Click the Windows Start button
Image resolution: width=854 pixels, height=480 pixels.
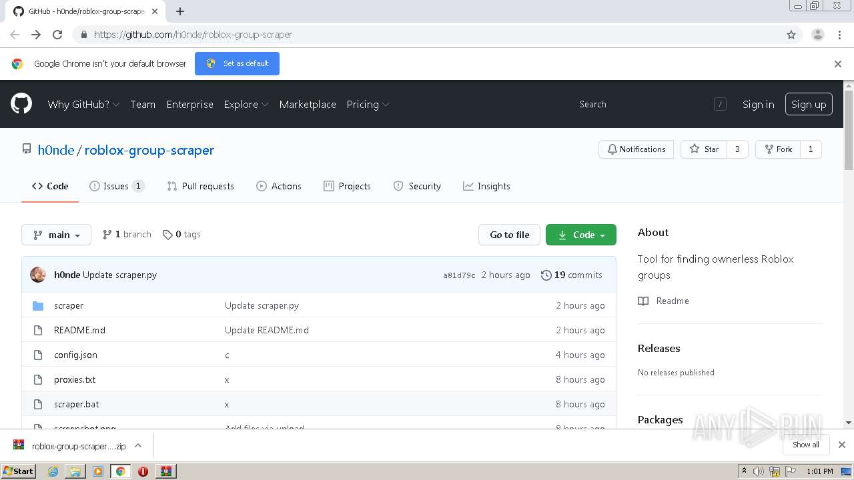[19, 471]
